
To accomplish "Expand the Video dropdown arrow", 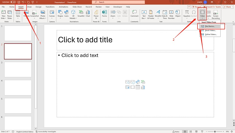I will (x=202, y=18).
